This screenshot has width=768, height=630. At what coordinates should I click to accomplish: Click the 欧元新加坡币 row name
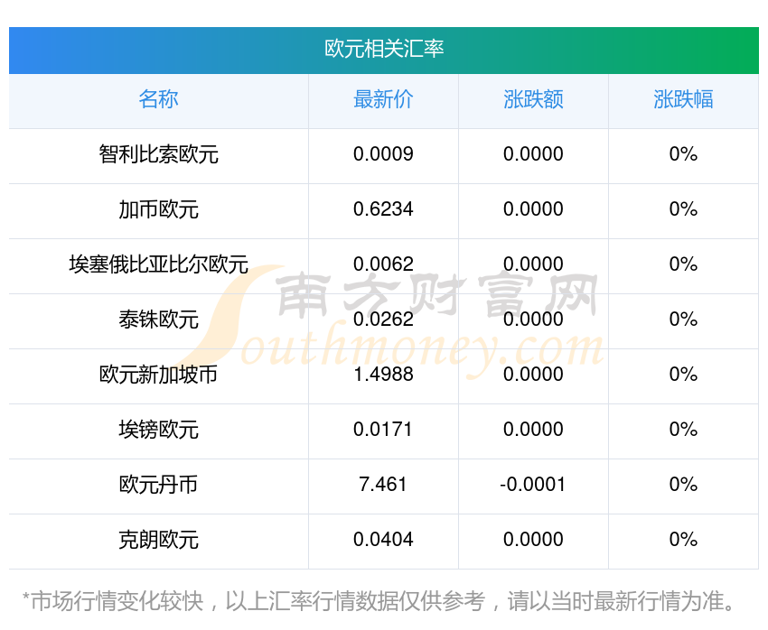pos(159,375)
